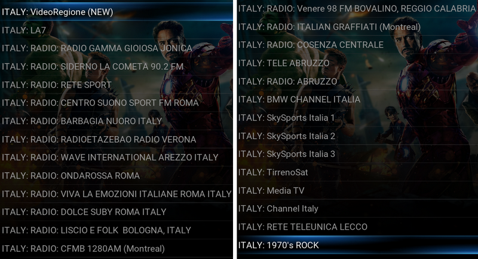The image size is (478, 259).
Task: Open the ITALY: LA7 channel
Action: [x=117, y=30]
